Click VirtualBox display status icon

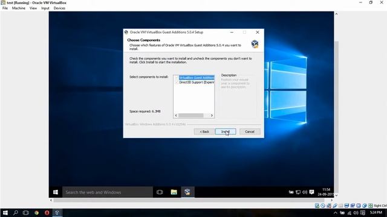click(346, 206)
